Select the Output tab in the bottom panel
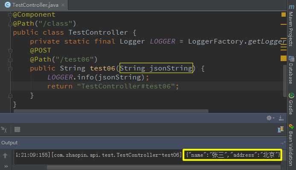 (x=9, y=143)
